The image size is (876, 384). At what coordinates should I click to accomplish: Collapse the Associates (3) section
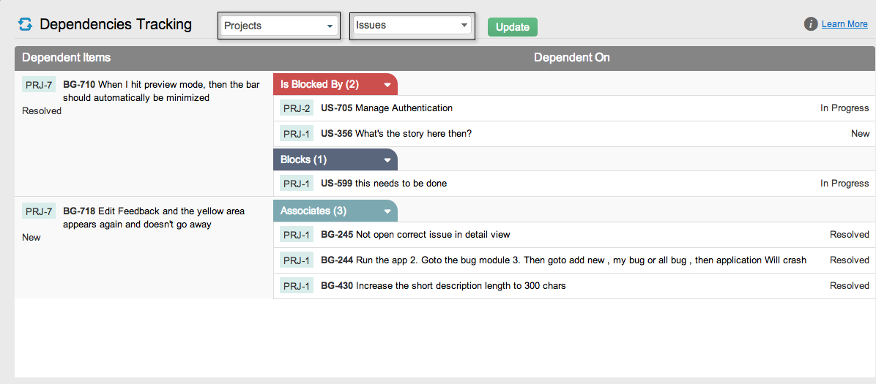tap(387, 211)
